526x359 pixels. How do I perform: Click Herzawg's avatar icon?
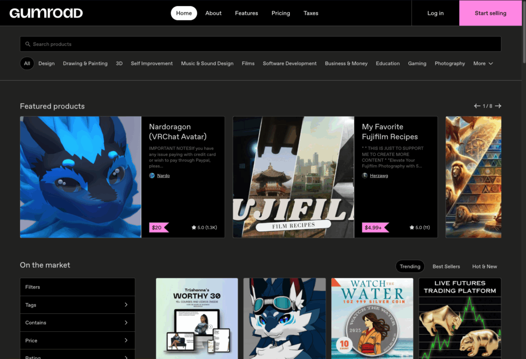tap(365, 175)
